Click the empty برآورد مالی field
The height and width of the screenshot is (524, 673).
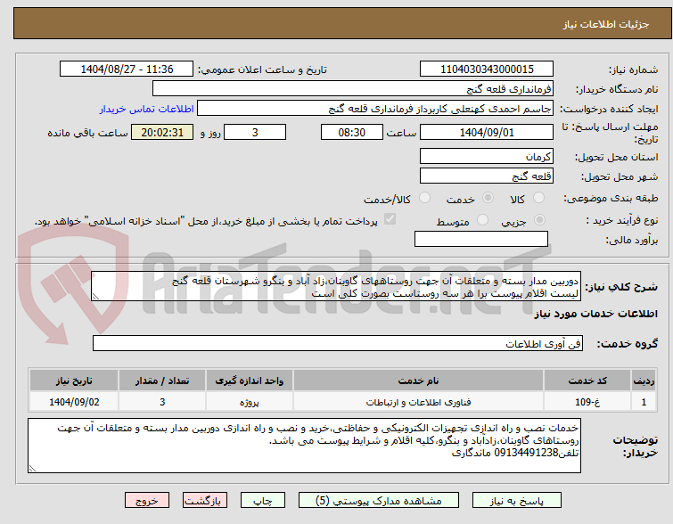481,239
